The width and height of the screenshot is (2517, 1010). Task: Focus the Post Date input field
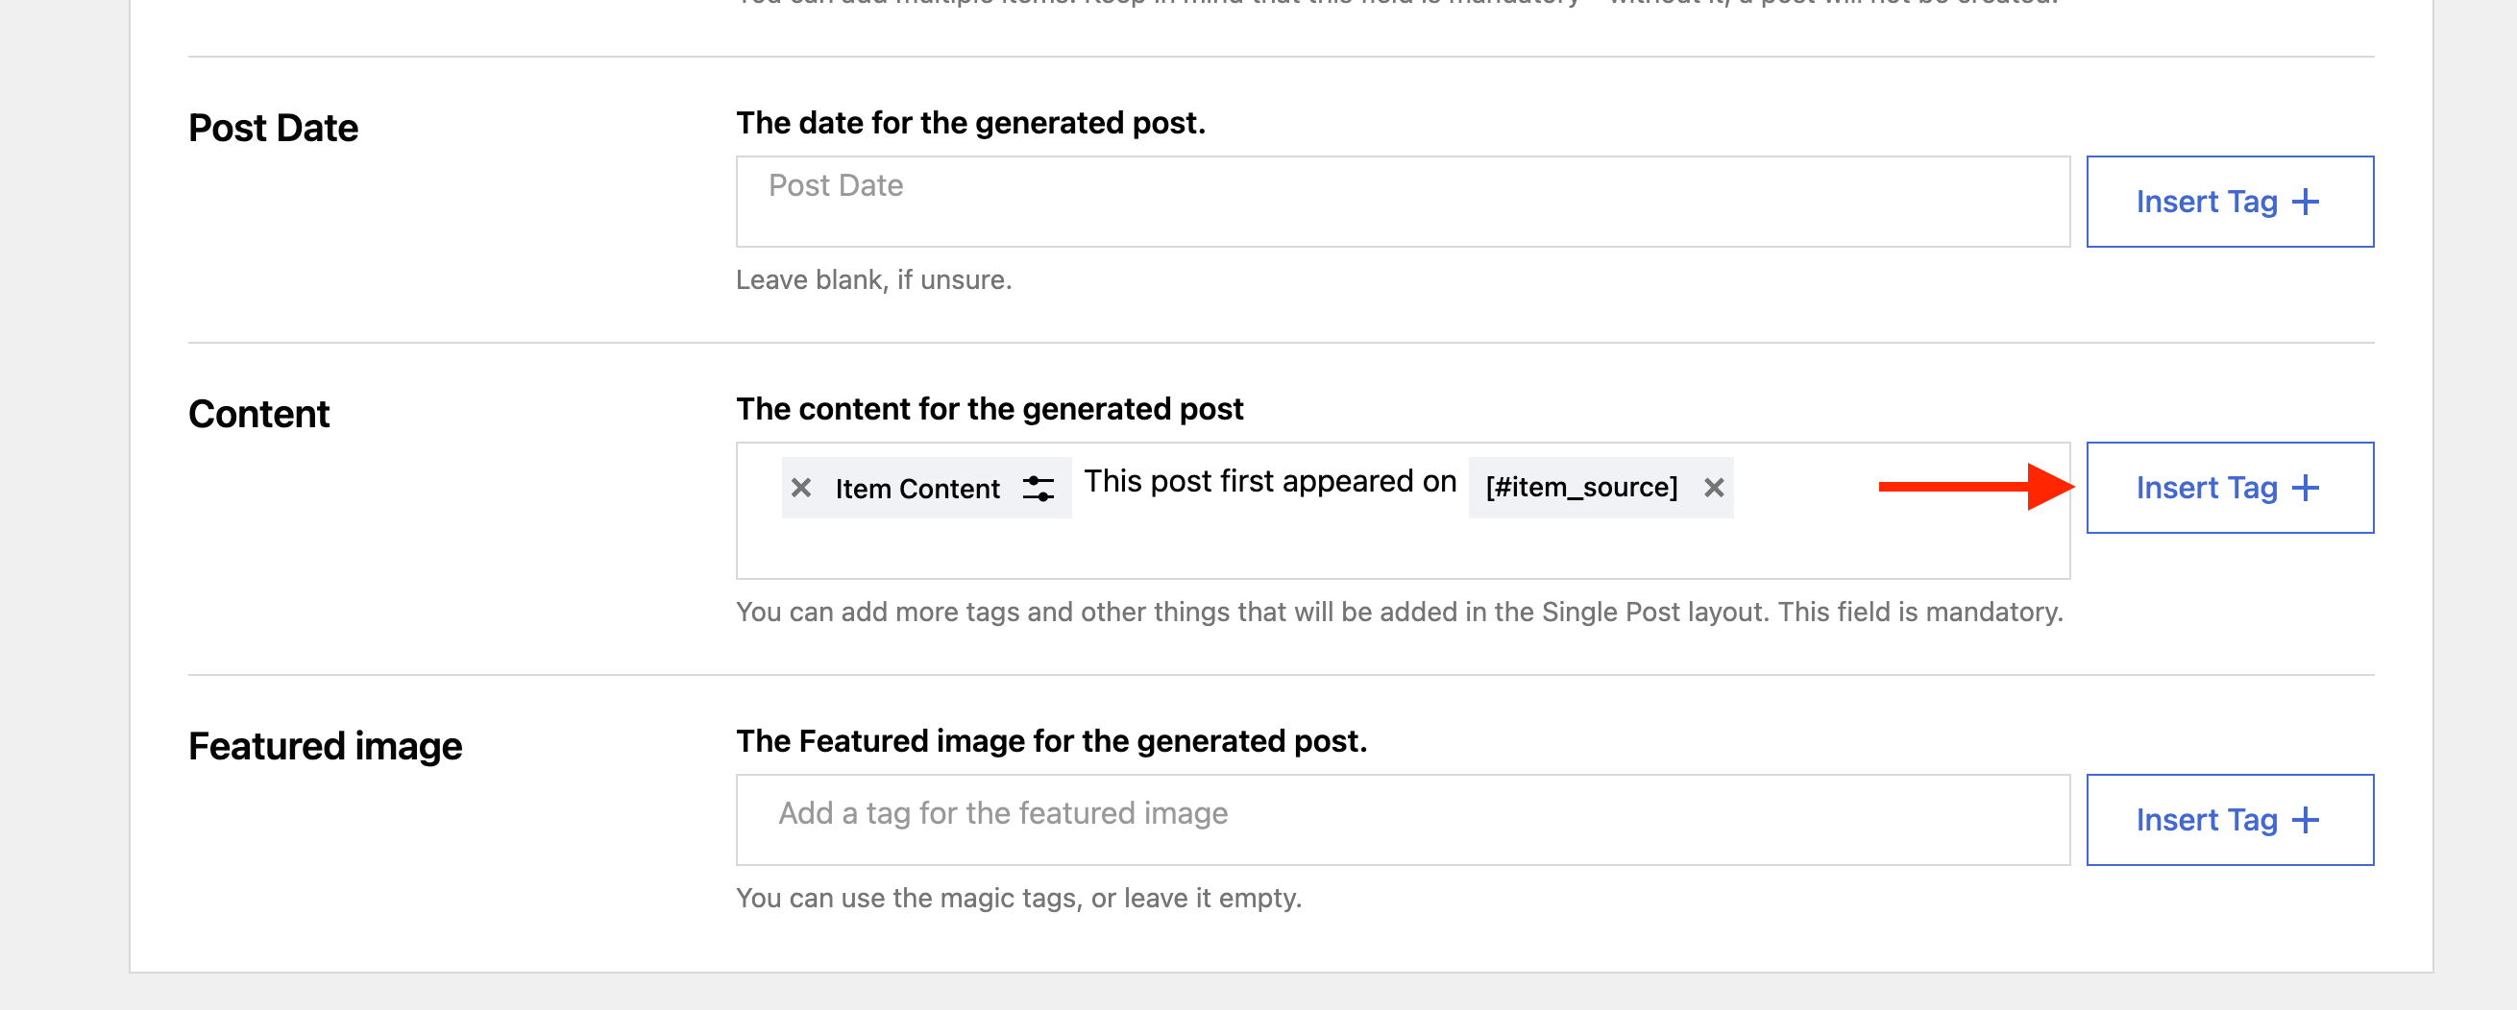point(1403,202)
